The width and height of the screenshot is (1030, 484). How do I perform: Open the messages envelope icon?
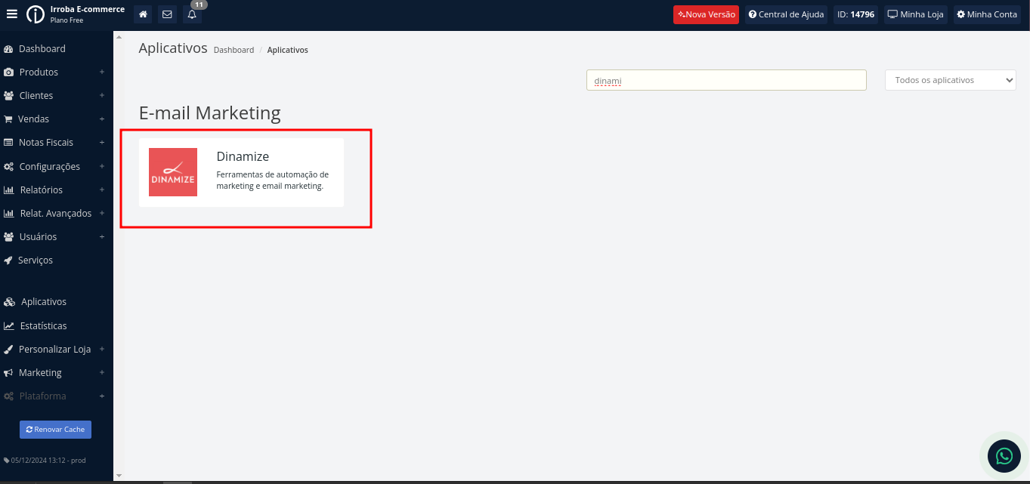tap(167, 14)
